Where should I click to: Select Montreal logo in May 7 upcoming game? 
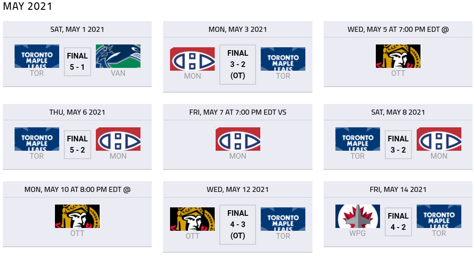[238, 139]
